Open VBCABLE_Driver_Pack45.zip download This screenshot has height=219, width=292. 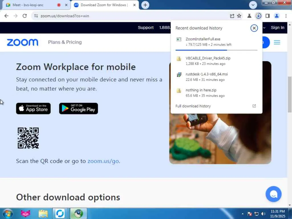coord(216,61)
